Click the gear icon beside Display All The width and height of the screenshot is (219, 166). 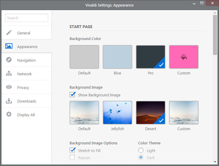click(x=9, y=114)
